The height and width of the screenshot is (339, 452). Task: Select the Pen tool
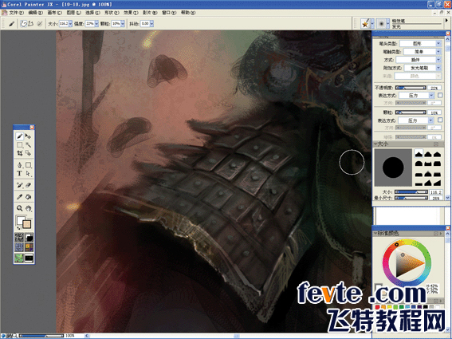pyautogui.click(x=20, y=165)
